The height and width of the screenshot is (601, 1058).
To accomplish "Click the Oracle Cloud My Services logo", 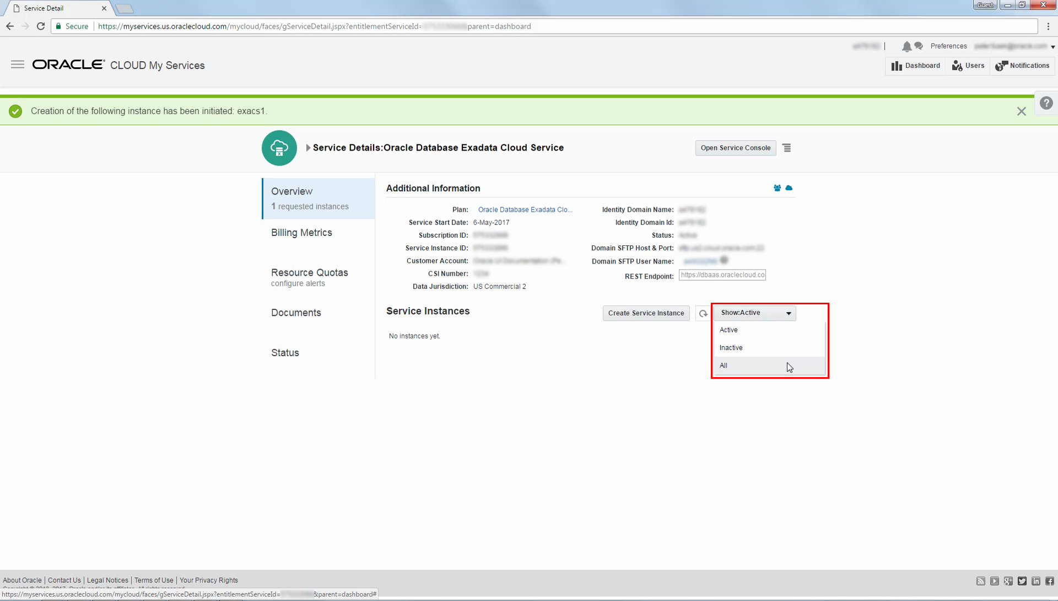I will coord(118,65).
